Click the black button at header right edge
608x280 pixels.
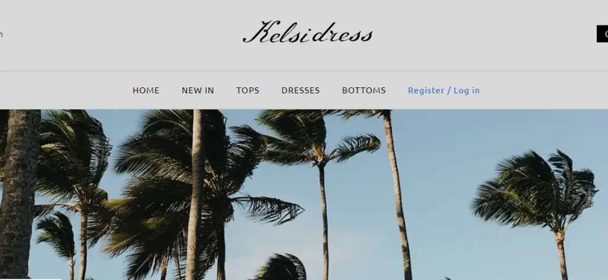[602, 34]
